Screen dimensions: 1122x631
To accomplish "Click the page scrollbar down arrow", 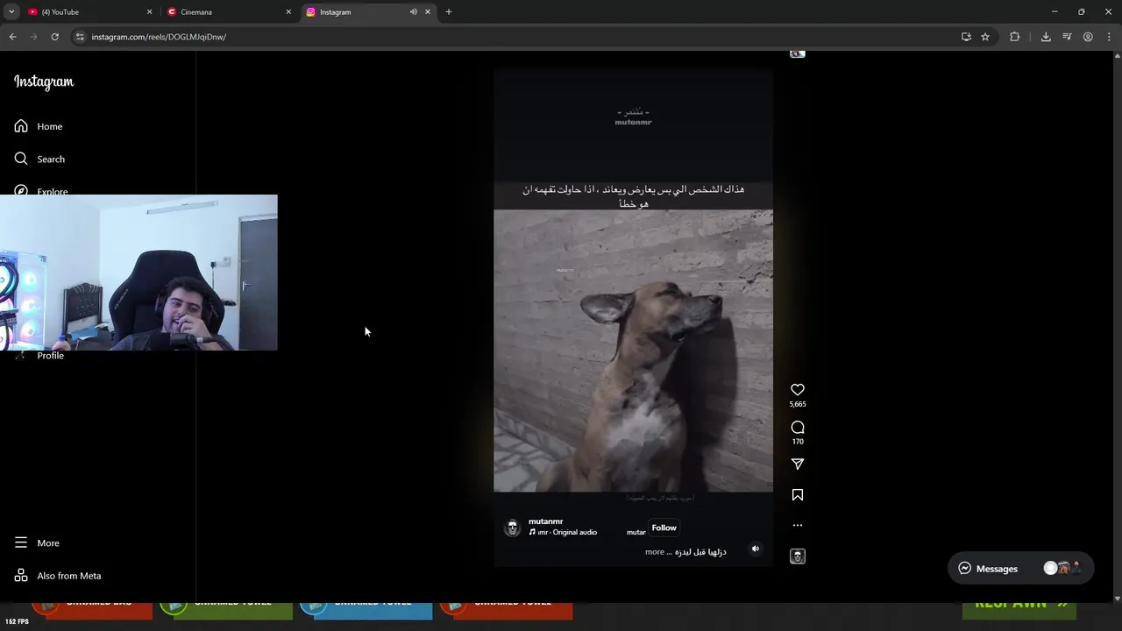I will (1117, 599).
